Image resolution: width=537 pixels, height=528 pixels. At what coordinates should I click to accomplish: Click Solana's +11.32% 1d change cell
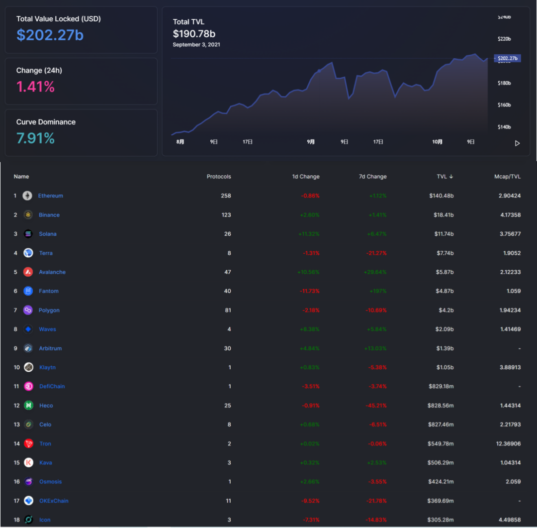click(x=309, y=234)
